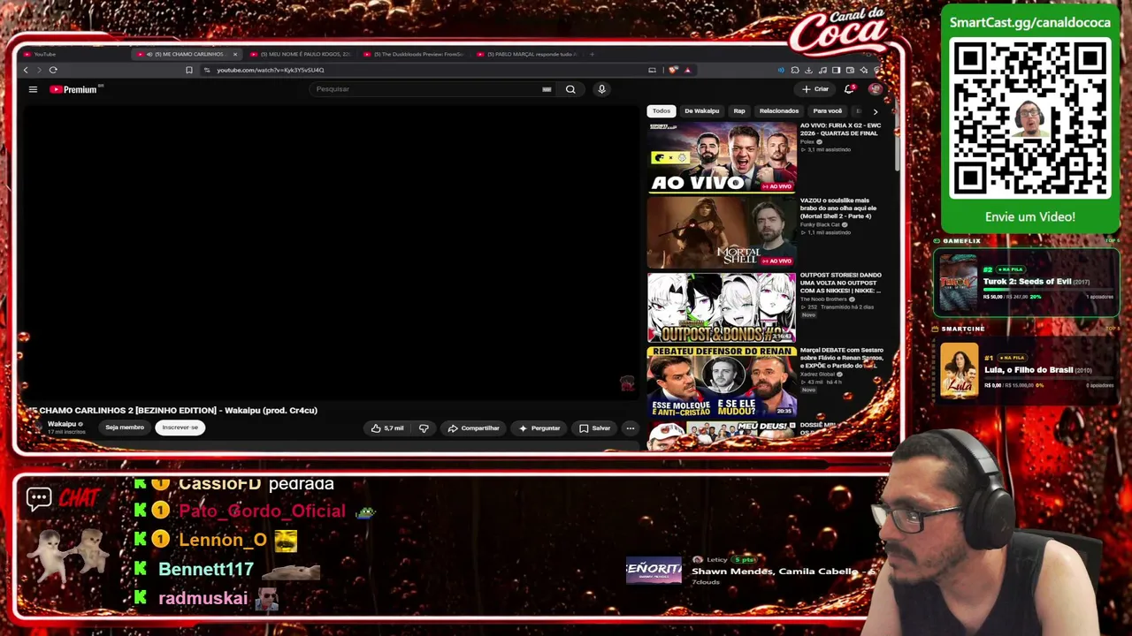The image size is (1132, 636).
Task: Click the Criar button
Action: pyautogui.click(x=816, y=89)
